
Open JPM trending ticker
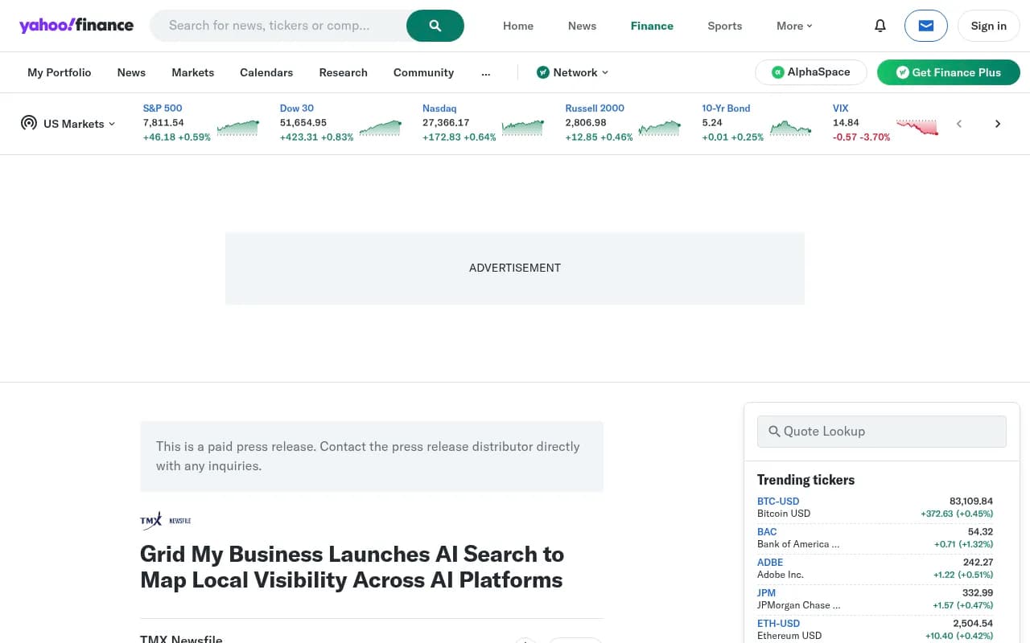pos(766,592)
